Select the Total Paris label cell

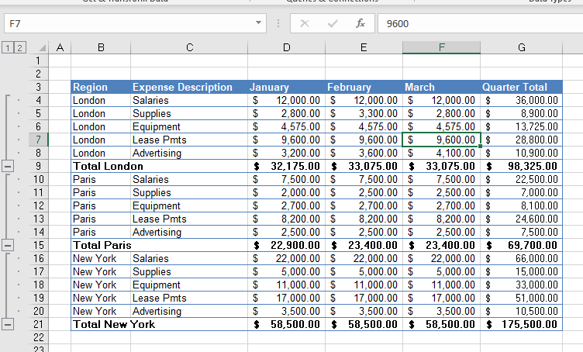point(101,245)
